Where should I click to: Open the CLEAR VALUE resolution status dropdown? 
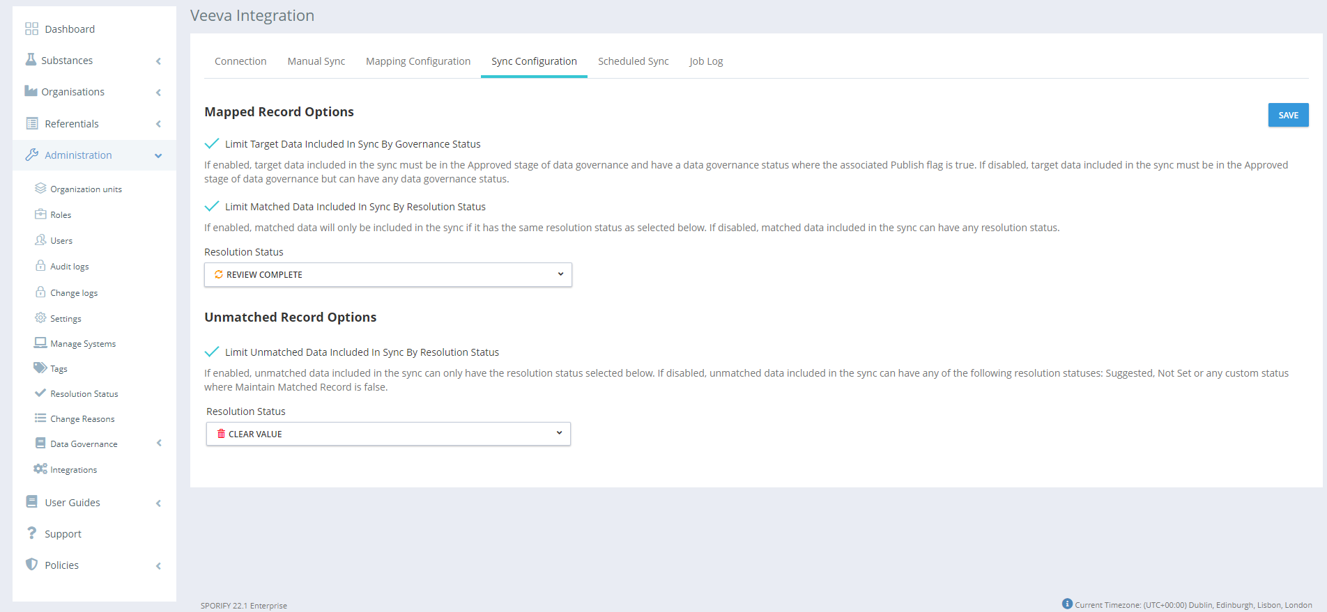click(388, 434)
